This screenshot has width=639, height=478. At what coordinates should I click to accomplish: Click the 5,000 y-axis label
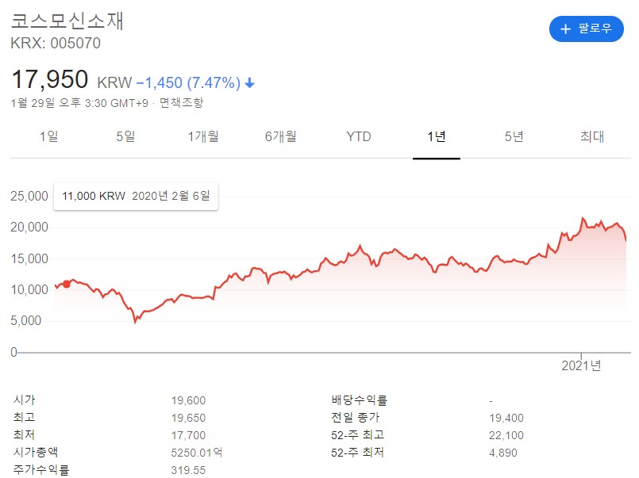[x=26, y=320]
